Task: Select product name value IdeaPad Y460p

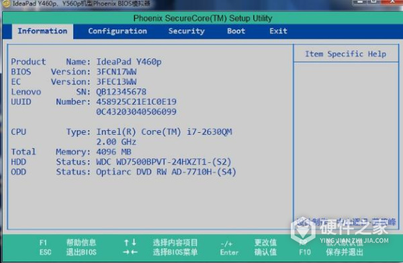Action: tap(129, 62)
